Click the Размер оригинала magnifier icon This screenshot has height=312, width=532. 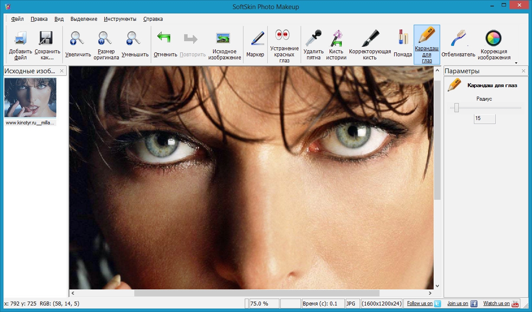pyautogui.click(x=105, y=39)
